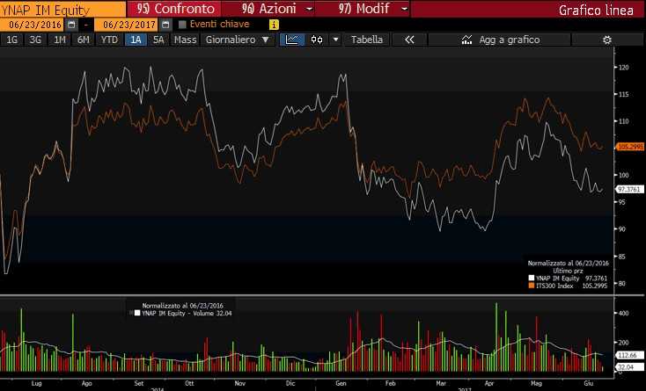Open chart settings gear
Viewport: 646px width, 391px height.
pyautogui.click(x=607, y=40)
